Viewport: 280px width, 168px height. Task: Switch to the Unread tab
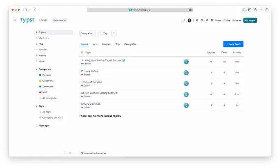[106, 44]
